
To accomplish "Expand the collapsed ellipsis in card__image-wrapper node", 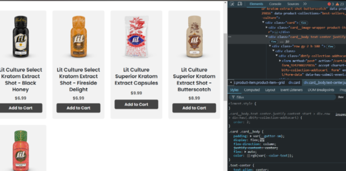I will click(276, 32).
